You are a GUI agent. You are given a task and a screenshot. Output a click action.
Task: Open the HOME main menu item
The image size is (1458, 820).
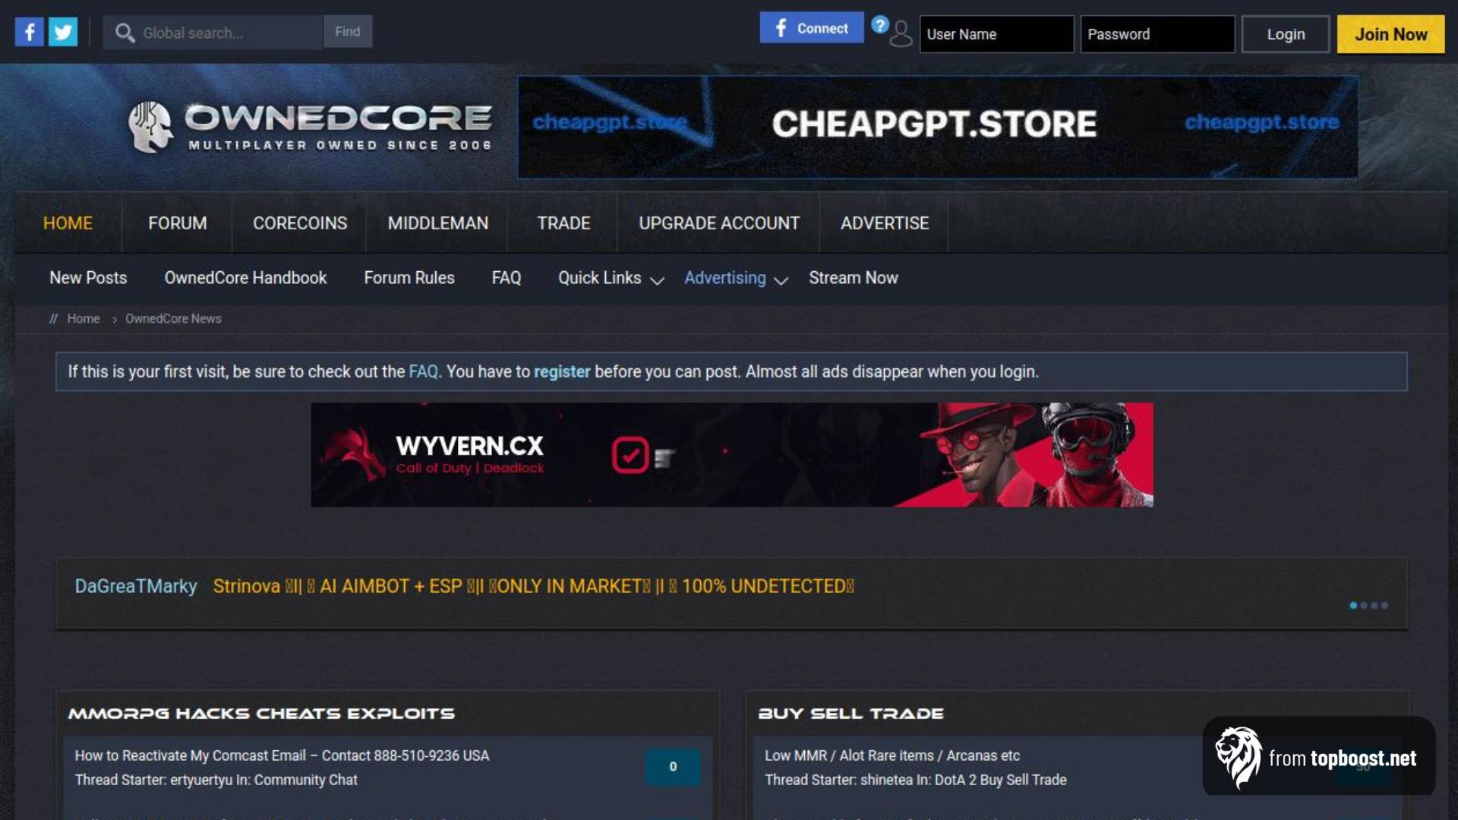coord(68,223)
